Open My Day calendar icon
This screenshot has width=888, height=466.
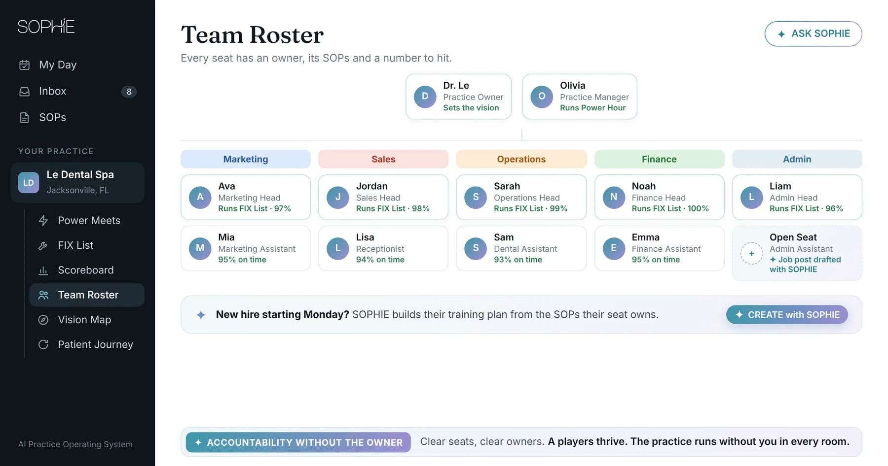(x=25, y=65)
